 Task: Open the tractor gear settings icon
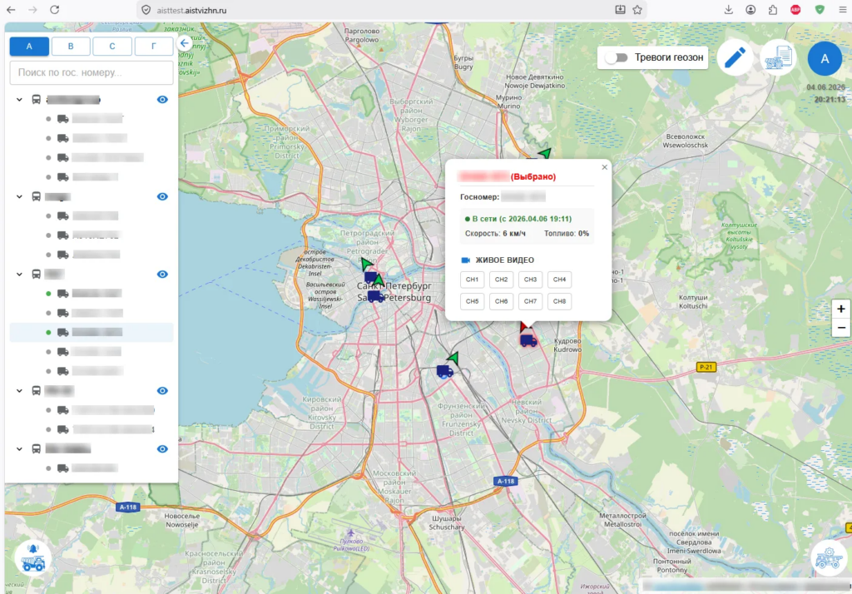point(828,557)
